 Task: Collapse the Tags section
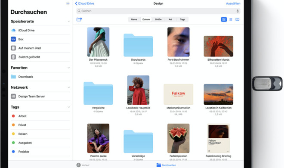coord(69,107)
